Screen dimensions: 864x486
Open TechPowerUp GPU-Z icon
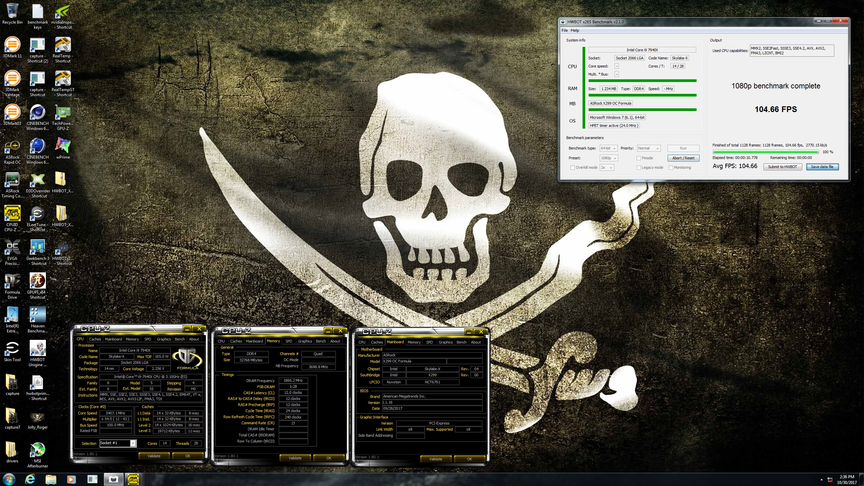point(63,117)
